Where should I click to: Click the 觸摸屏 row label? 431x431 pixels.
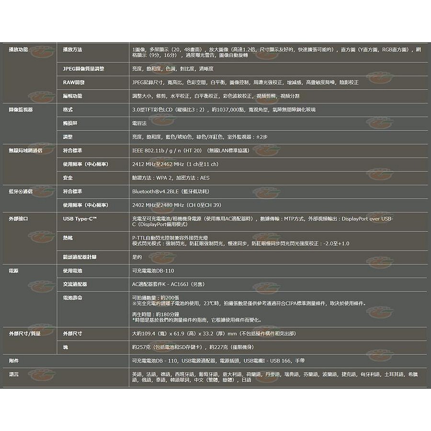[x=70, y=123]
